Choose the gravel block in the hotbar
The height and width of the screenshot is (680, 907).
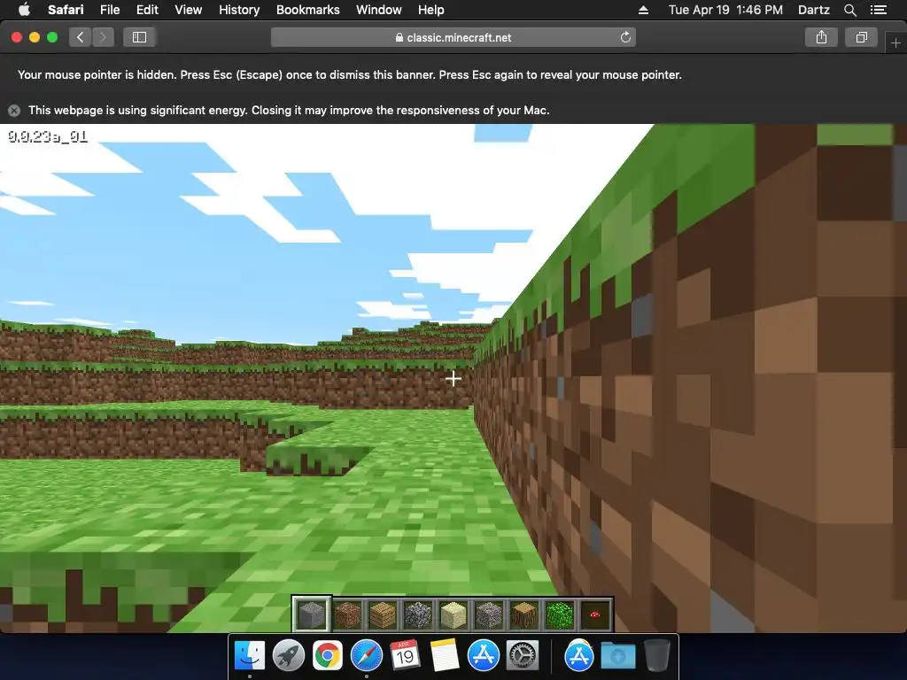(x=489, y=614)
